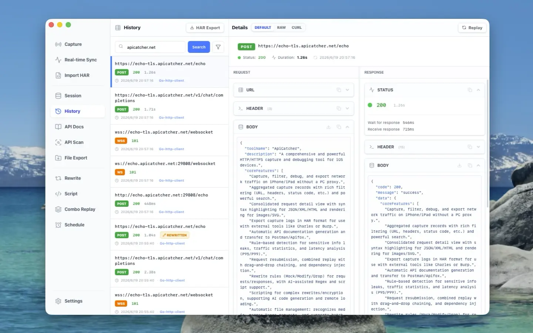
Task: Click the File Export icon
Action: click(x=58, y=158)
